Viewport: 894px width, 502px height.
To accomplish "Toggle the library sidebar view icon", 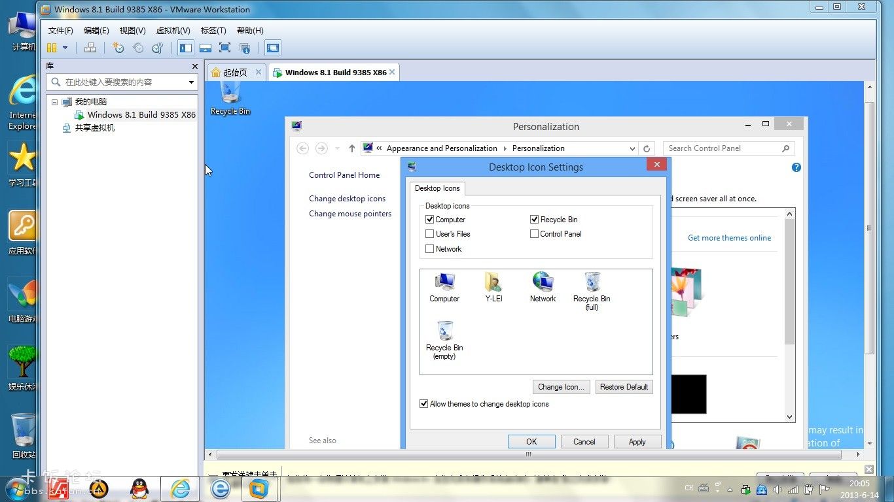I will coord(187,48).
